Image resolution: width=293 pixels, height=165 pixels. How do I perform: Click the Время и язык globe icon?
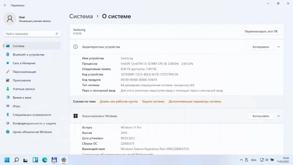pos(8,97)
